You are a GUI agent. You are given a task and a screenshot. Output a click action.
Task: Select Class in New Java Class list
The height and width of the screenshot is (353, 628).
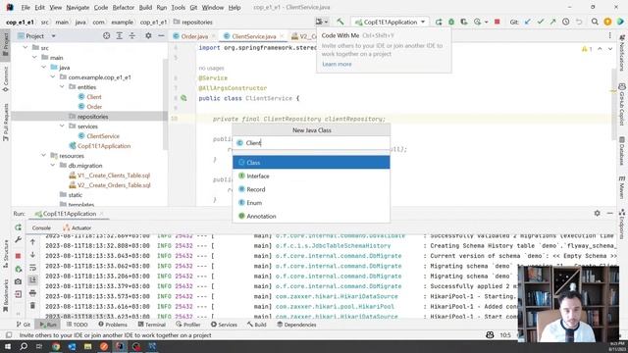[311, 163]
